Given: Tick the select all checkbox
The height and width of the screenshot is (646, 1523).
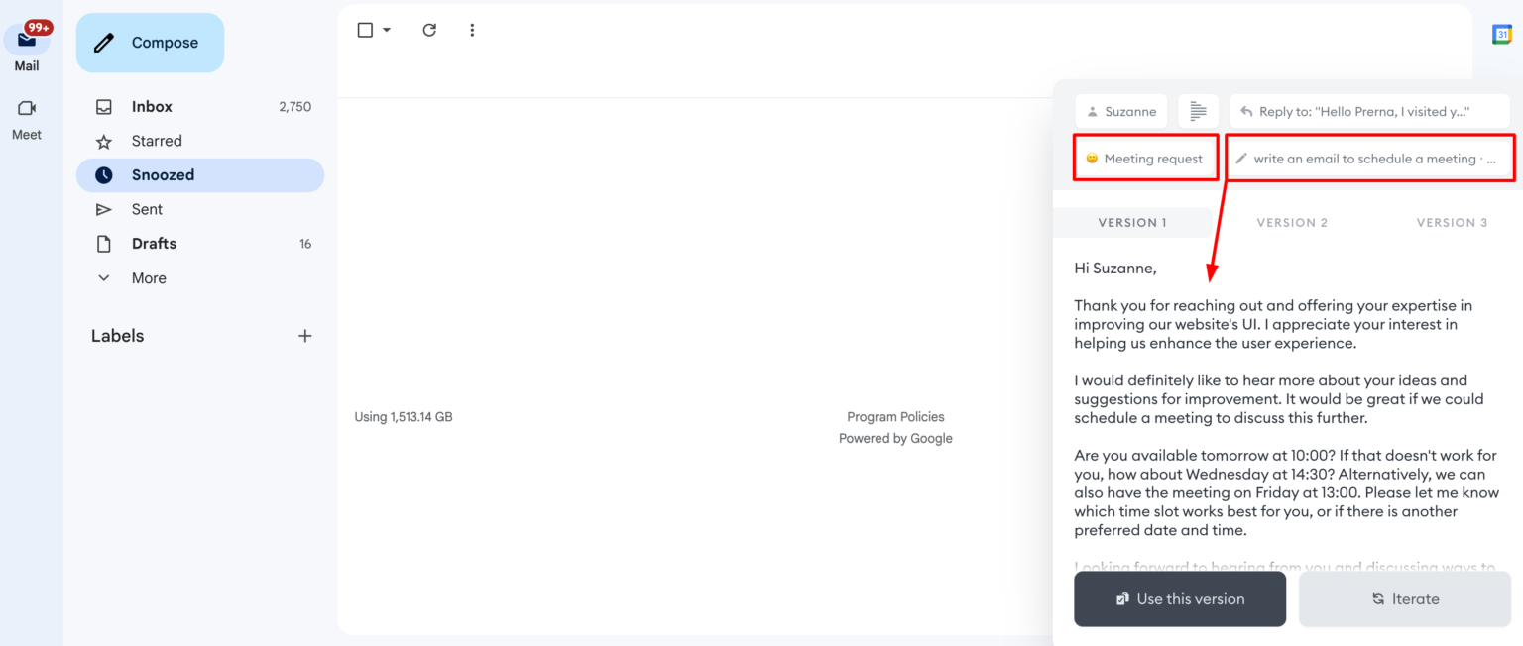Looking at the screenshot, I should click(x=365, y=30).
